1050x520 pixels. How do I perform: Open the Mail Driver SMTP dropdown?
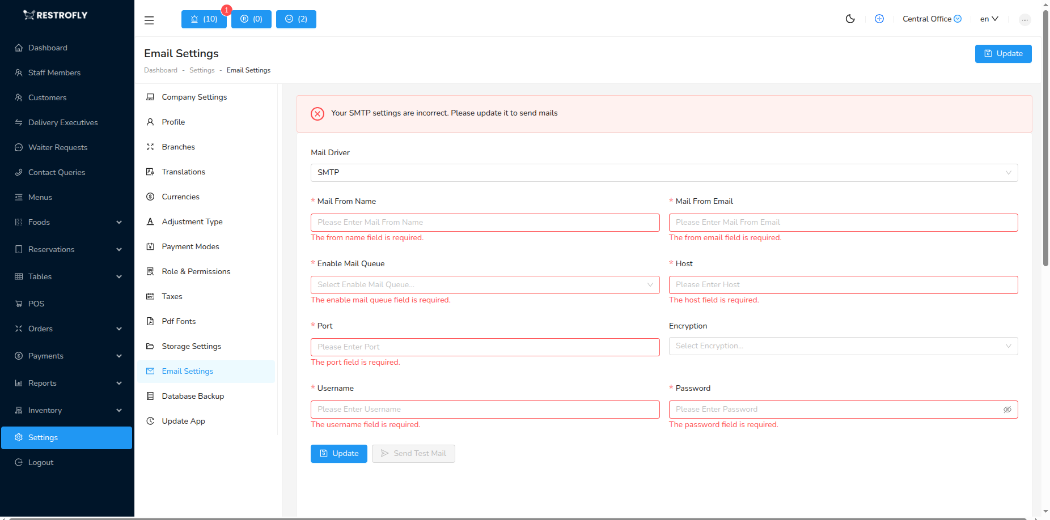pos(663,173)
